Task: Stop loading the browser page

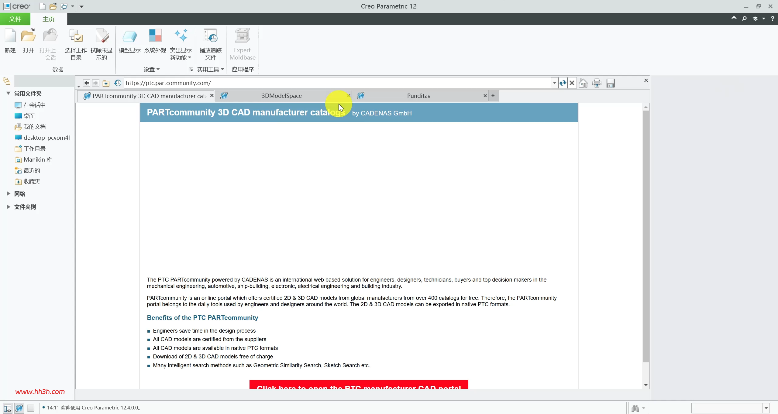Action: pyautogui.click(x=572, y=83)
